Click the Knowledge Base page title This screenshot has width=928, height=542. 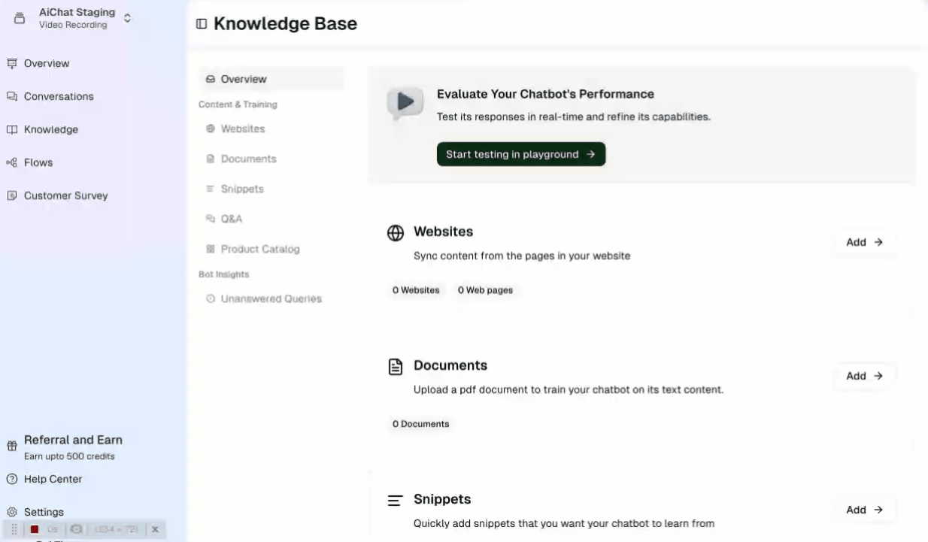click(285, 24)
